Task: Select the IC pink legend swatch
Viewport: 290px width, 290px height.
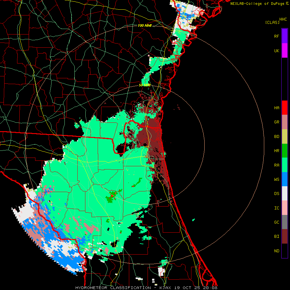Action: point(285,208)
